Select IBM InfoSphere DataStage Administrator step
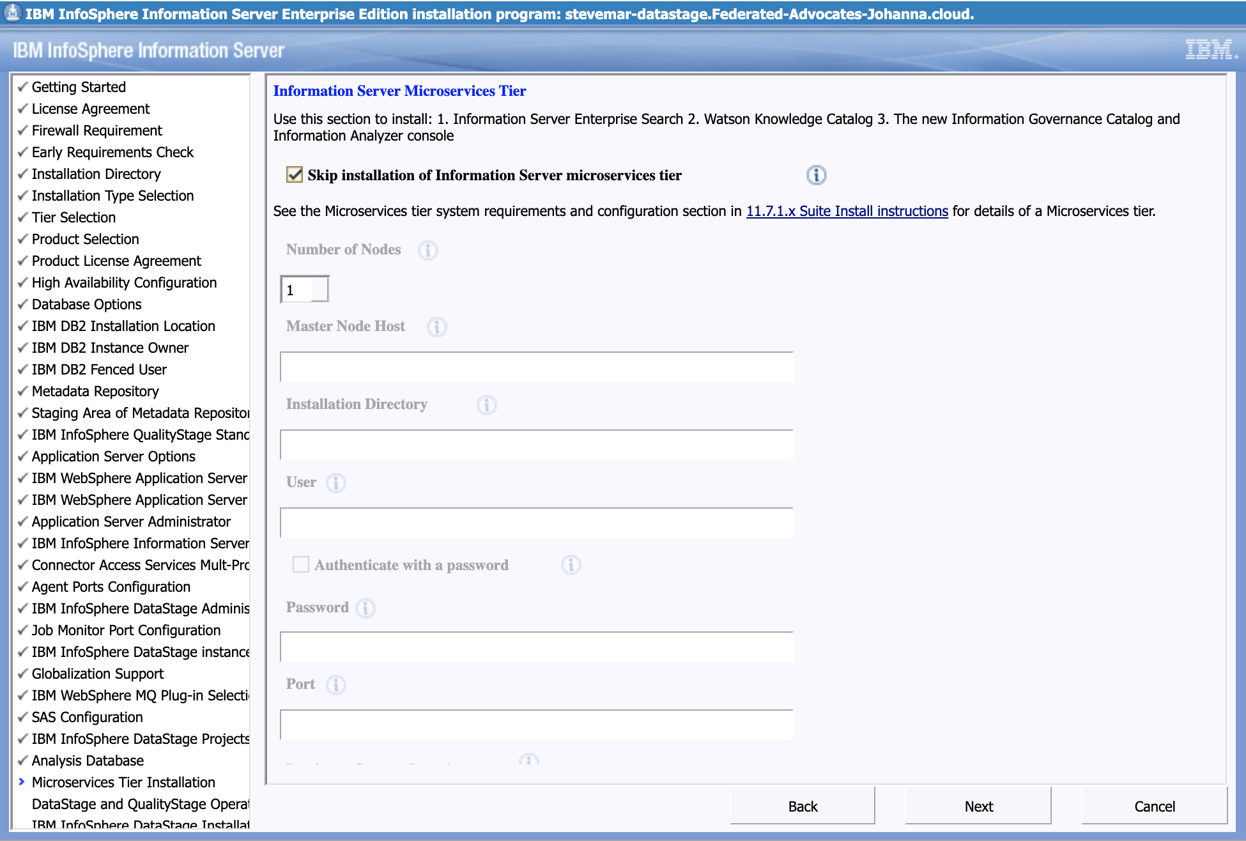Image resolution: width=1246 pixels, height=841 pixels. [x=140, y=608]
